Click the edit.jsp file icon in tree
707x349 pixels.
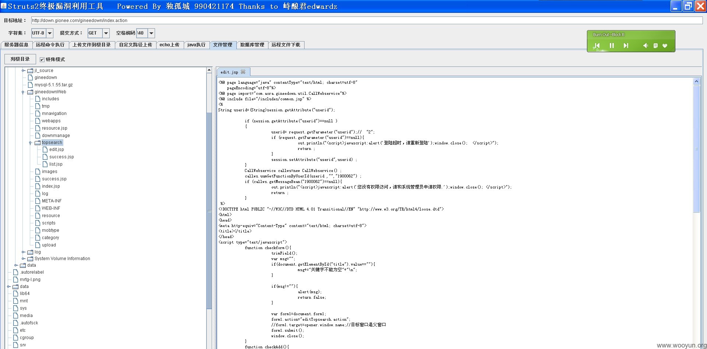click(45, 150)
